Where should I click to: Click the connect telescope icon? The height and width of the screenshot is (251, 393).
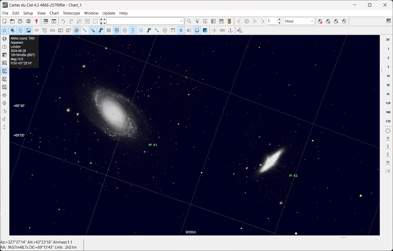tap(320, 21)
